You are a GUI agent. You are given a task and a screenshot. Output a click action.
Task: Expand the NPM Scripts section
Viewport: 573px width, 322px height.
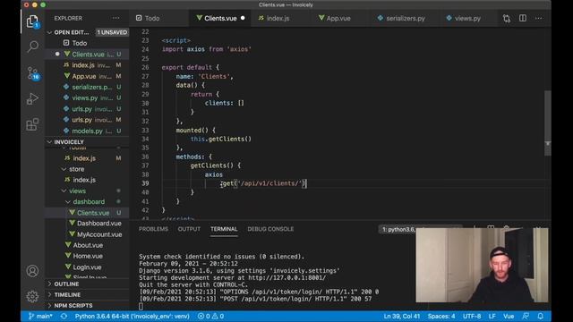[x=87, y=306]
